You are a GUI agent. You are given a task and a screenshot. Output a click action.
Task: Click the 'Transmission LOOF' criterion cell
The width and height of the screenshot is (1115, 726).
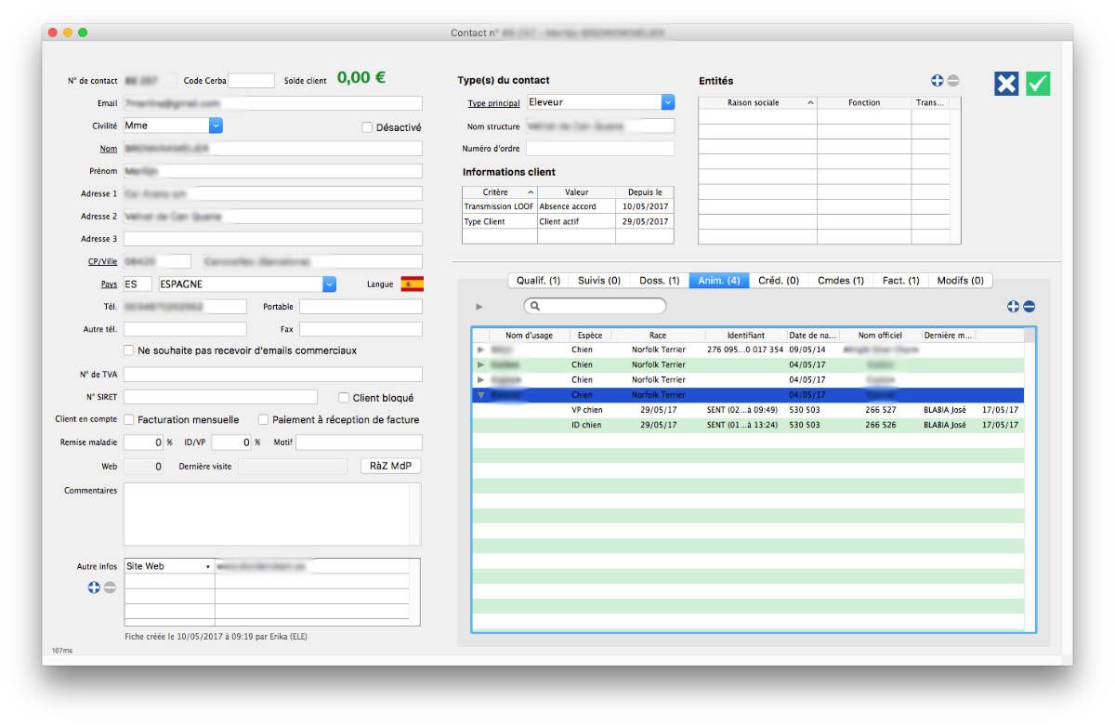tap(499, 206)
